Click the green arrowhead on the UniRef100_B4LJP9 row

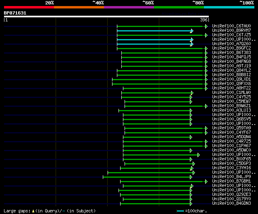(x=191, y=177)
